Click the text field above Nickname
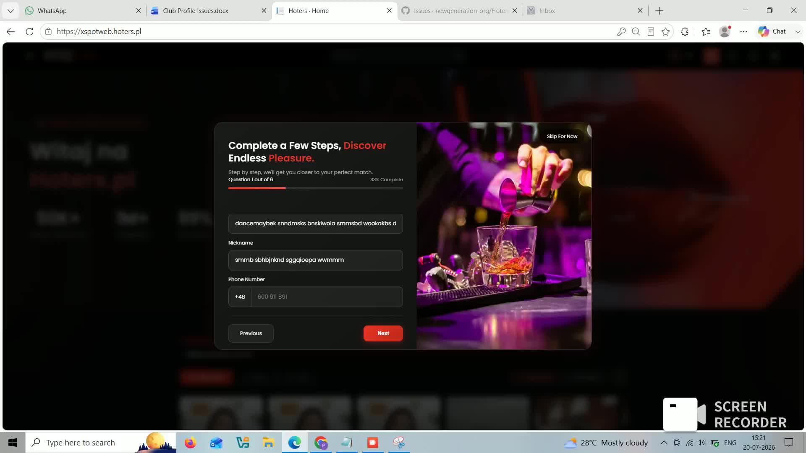 (316, 224)
